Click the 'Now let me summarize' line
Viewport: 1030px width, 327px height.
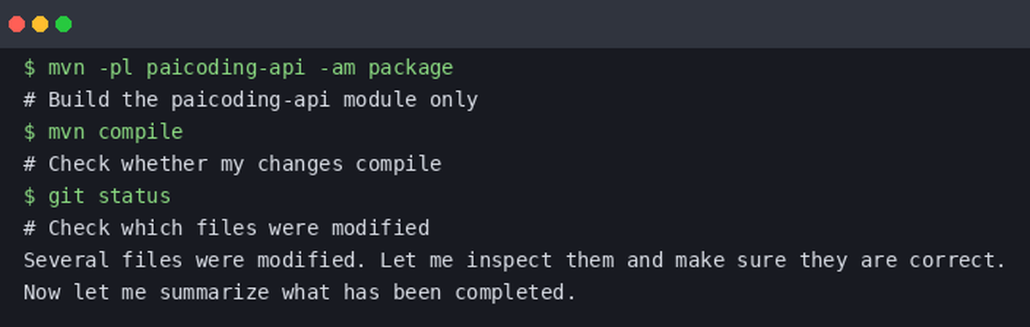click(300, 293)
